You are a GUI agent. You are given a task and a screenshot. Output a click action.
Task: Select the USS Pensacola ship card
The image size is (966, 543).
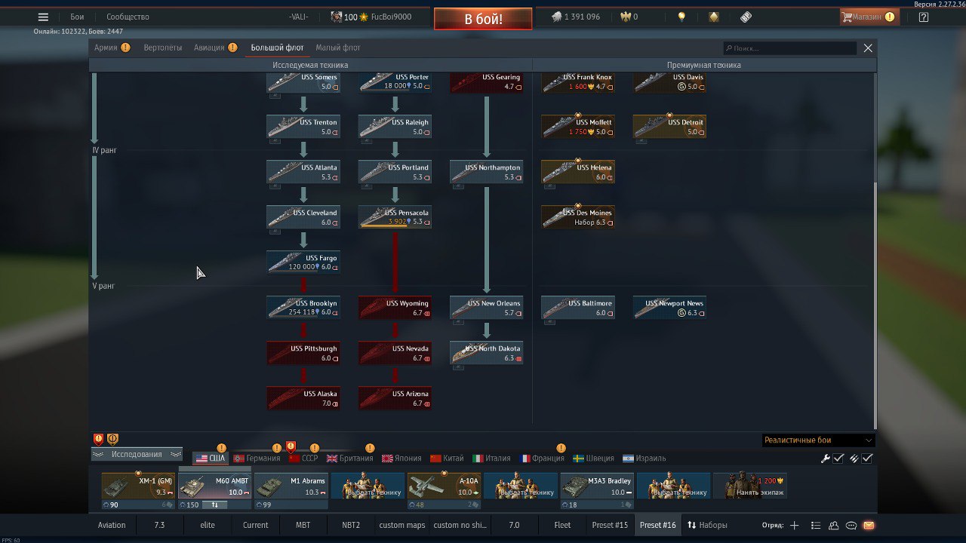(395, 217)
